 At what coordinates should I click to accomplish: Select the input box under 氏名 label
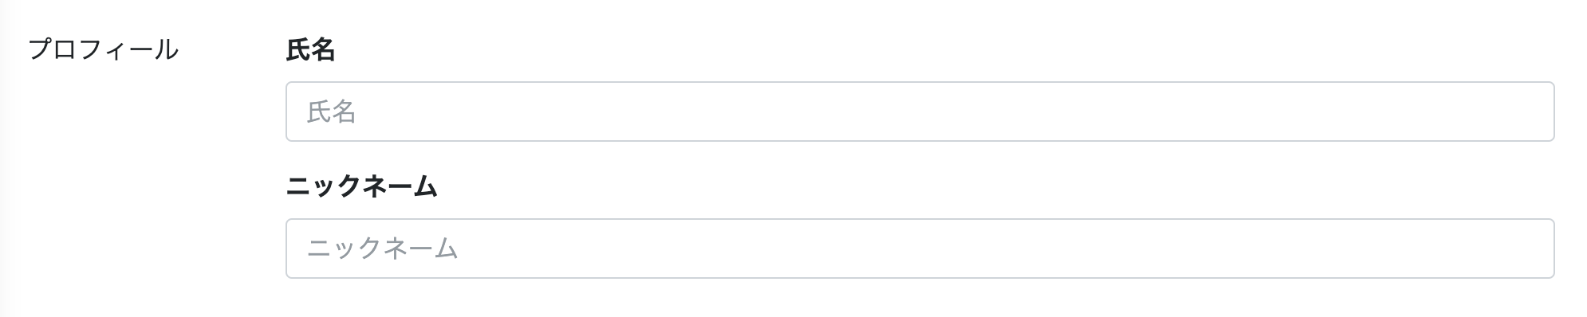[x=920, y=112]
